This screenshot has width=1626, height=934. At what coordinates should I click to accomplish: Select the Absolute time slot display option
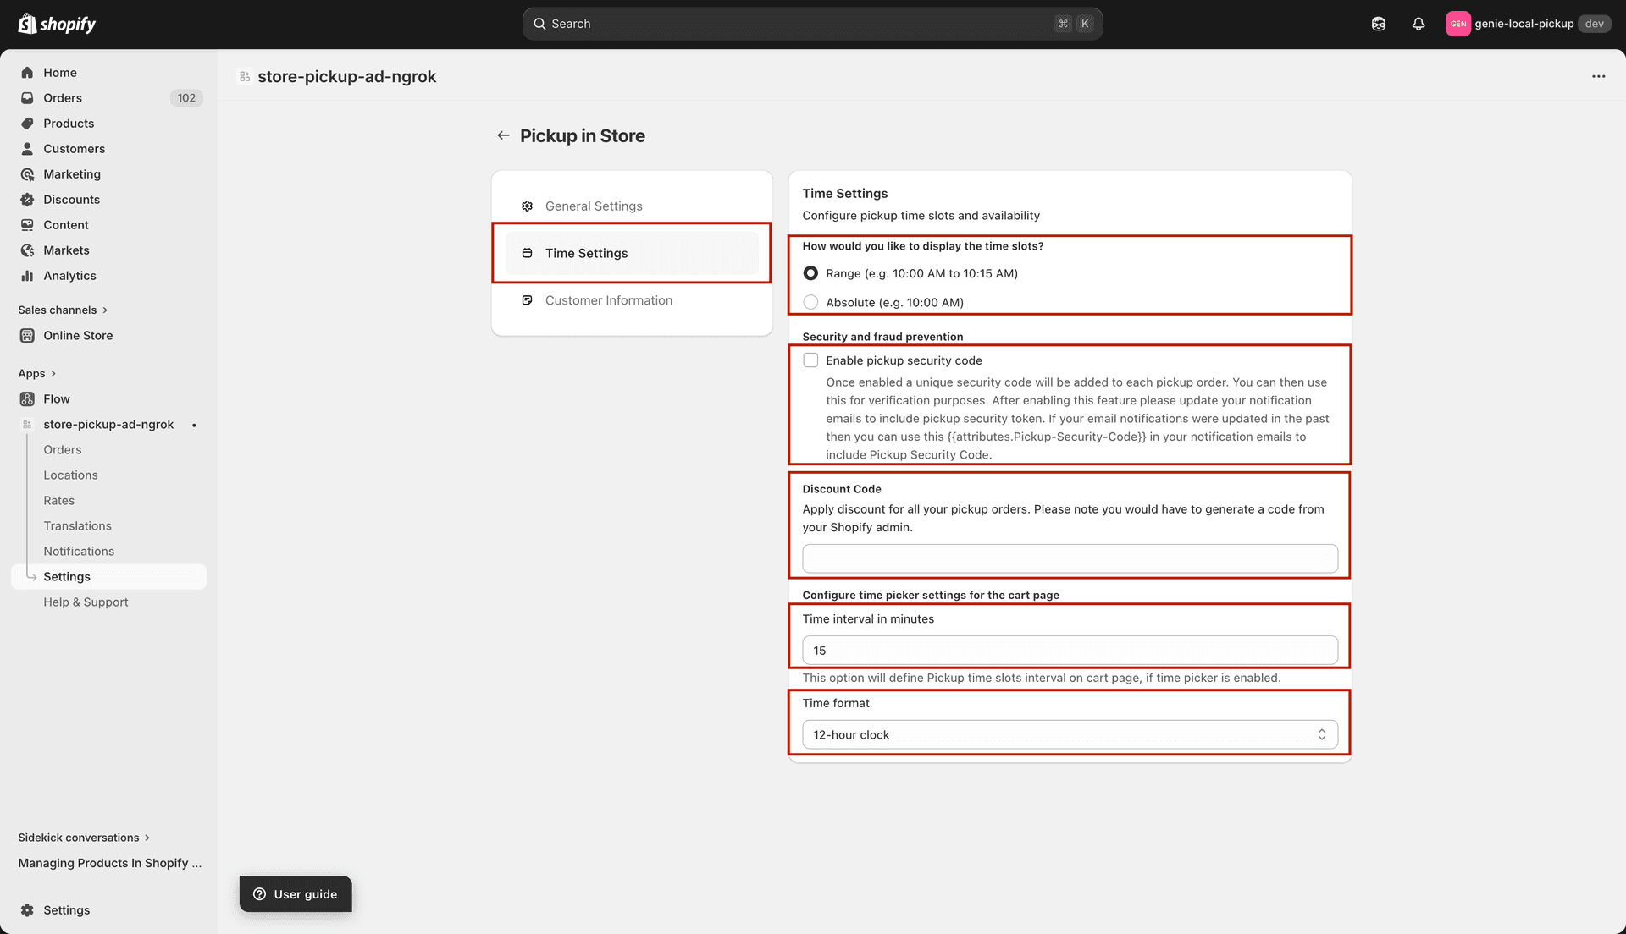pyautogui.click(x=810, y=302)
